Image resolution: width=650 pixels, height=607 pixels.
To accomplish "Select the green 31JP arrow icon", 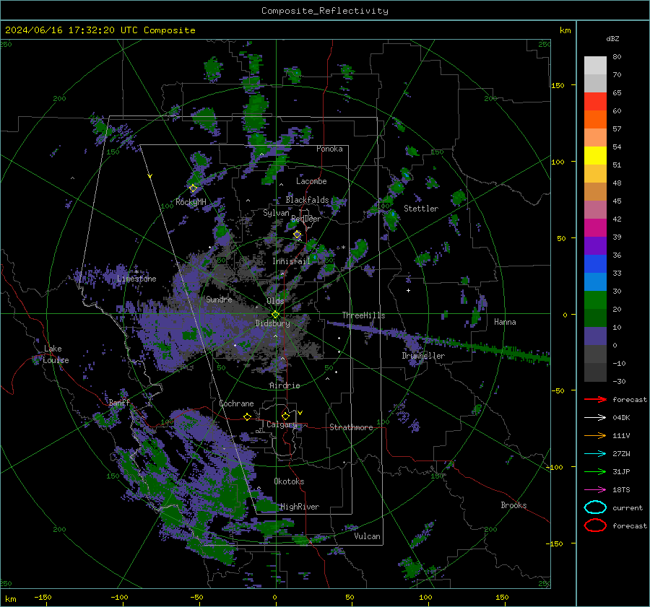I will (x=595, y=471).
